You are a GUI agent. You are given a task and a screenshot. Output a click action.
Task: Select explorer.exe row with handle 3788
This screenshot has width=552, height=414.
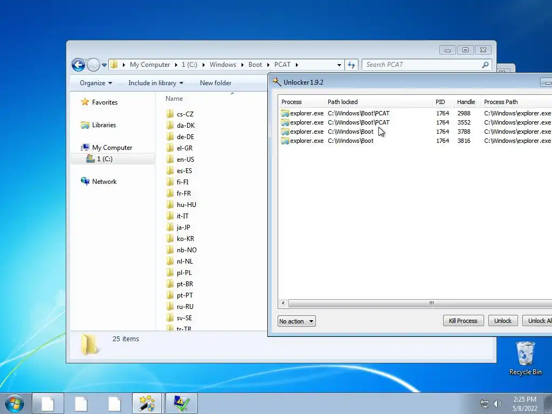(x=416, y=132)
